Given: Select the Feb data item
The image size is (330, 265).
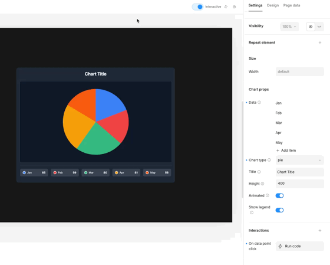Looking at the screenshot, I should (x=278, y=113).
